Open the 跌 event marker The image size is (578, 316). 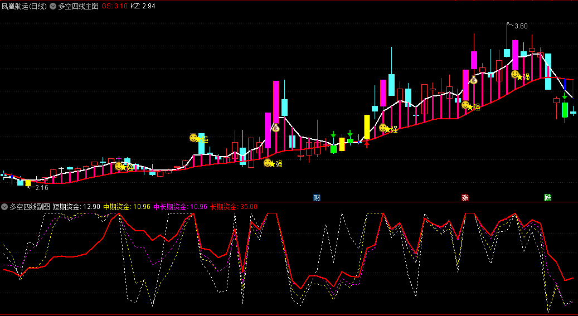point(548,198)
